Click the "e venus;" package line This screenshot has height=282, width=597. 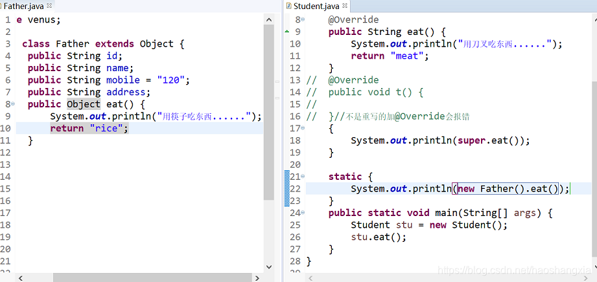(38, 20)
